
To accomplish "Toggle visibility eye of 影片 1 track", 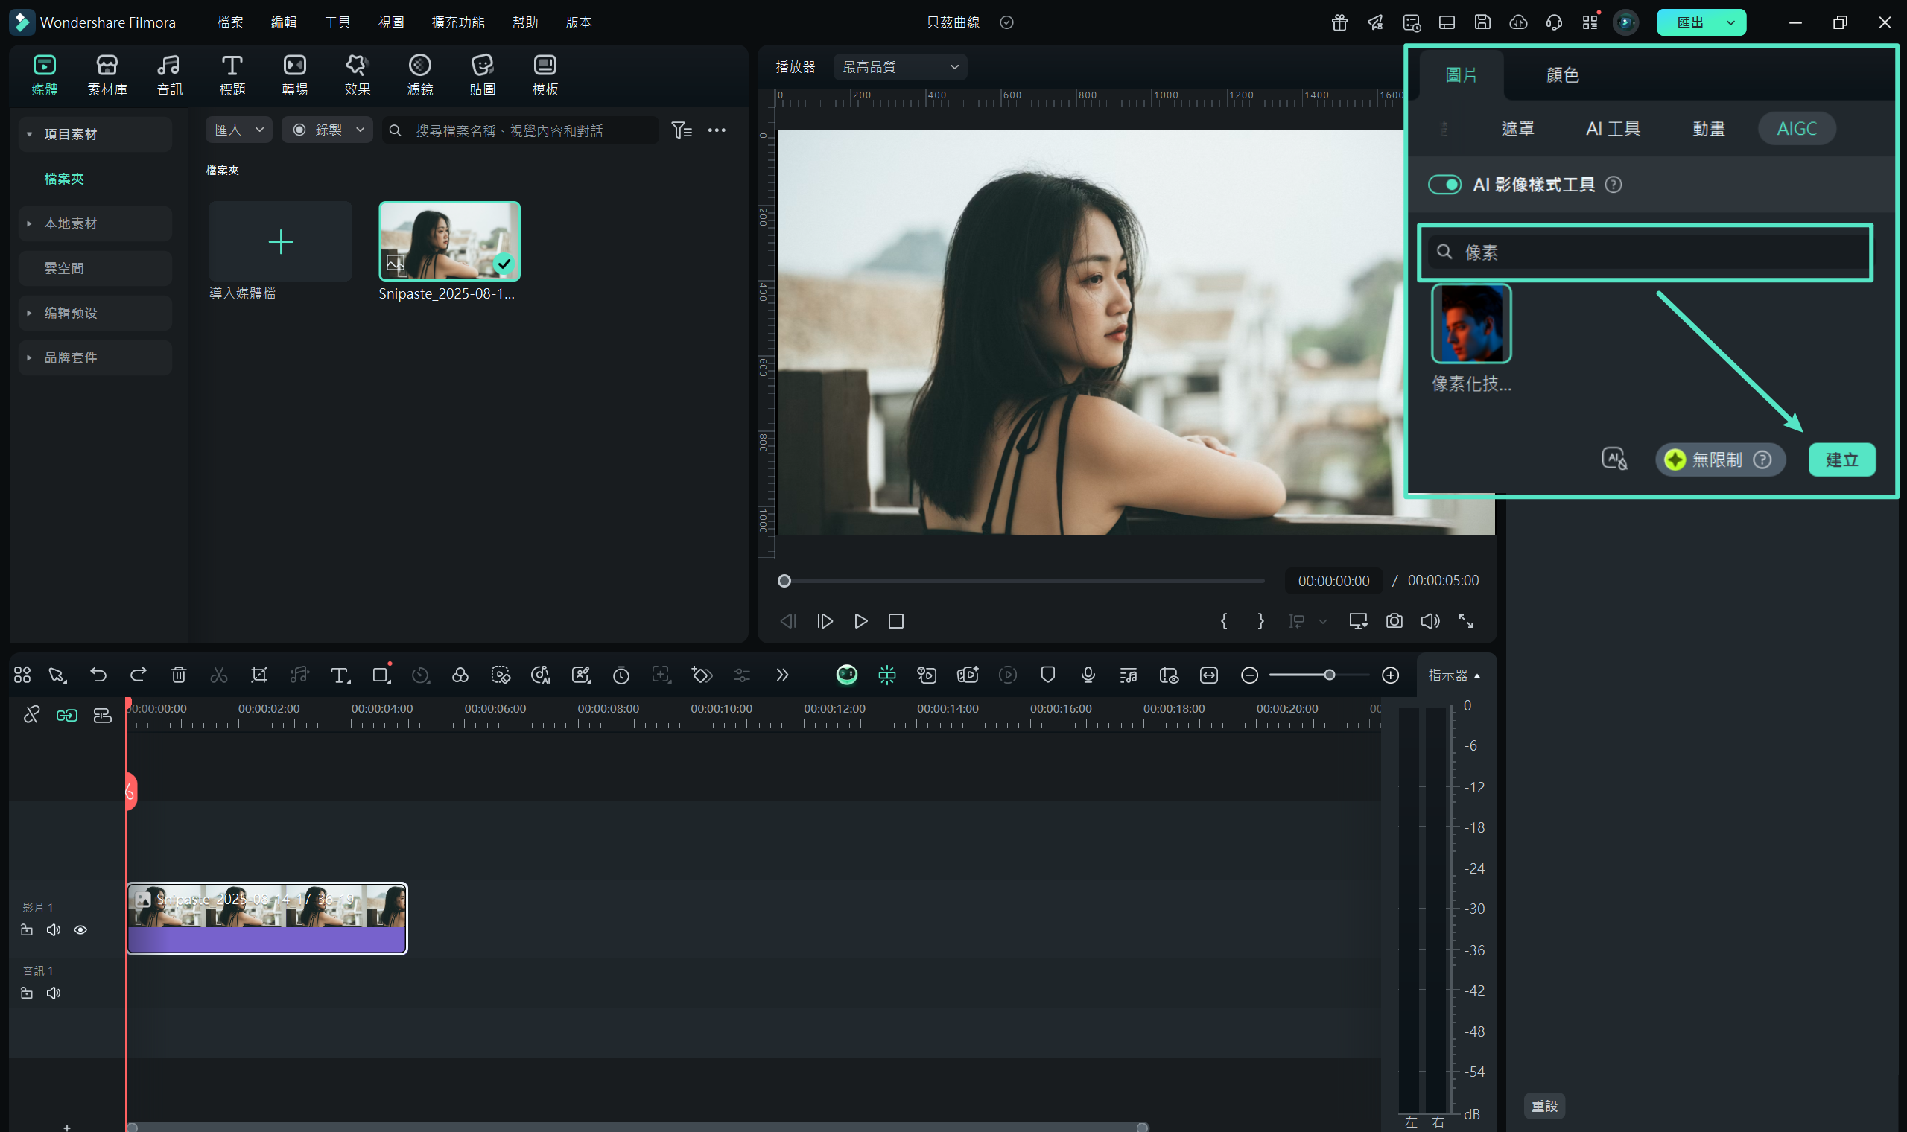I will (80, 929).
